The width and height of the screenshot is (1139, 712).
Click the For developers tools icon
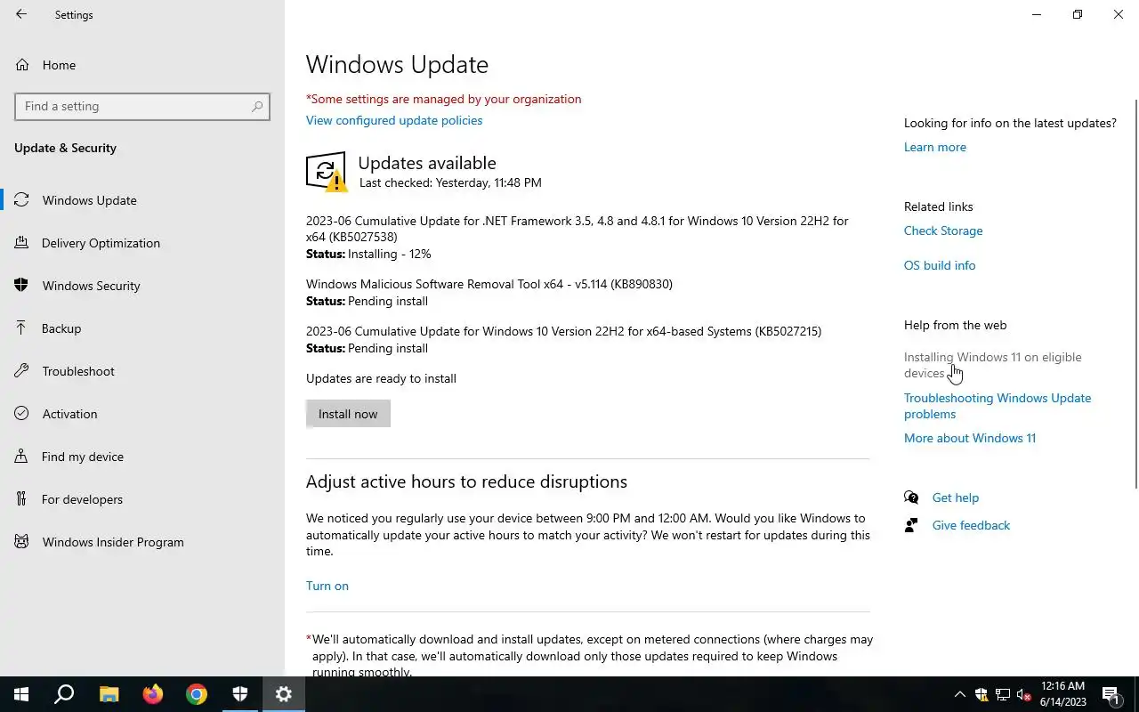coord(21,499)
